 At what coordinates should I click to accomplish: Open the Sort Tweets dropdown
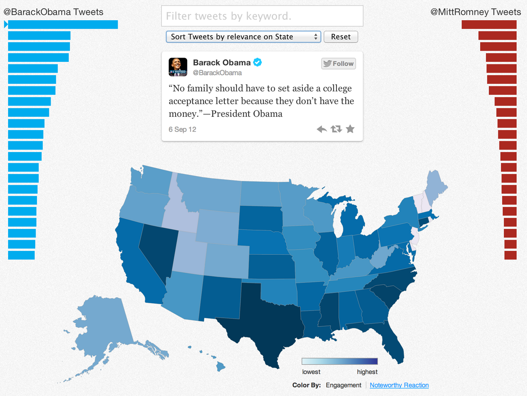243,37
